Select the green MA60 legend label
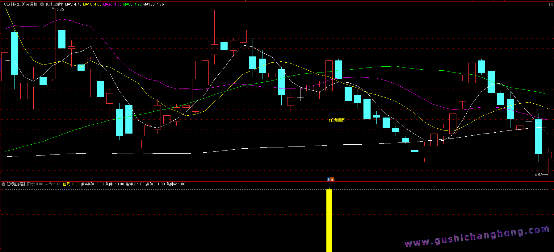Viewport: 554px width, 252px height. 132,4
